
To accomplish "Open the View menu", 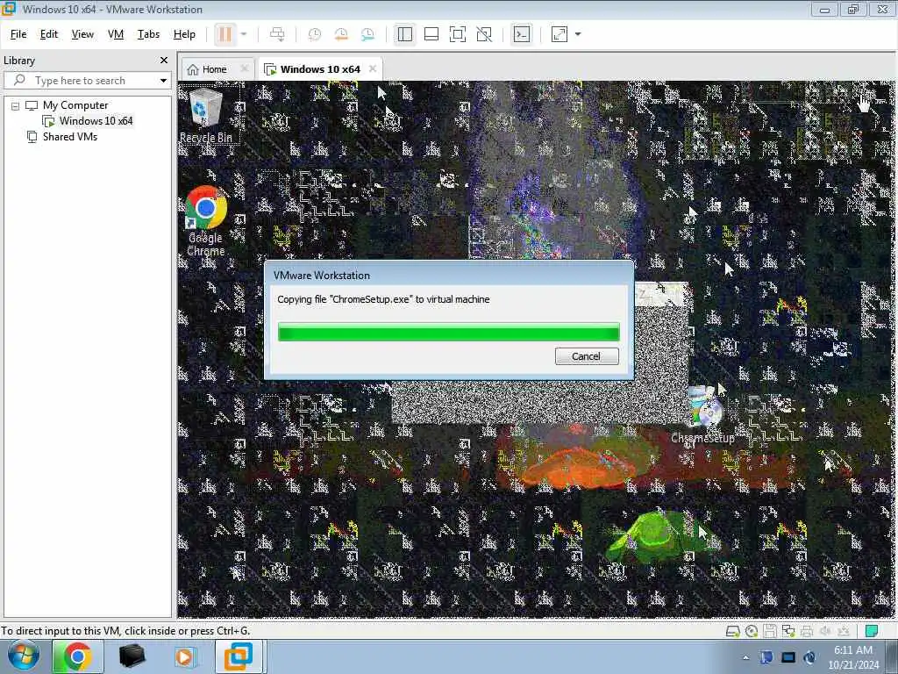I will 82,34.
